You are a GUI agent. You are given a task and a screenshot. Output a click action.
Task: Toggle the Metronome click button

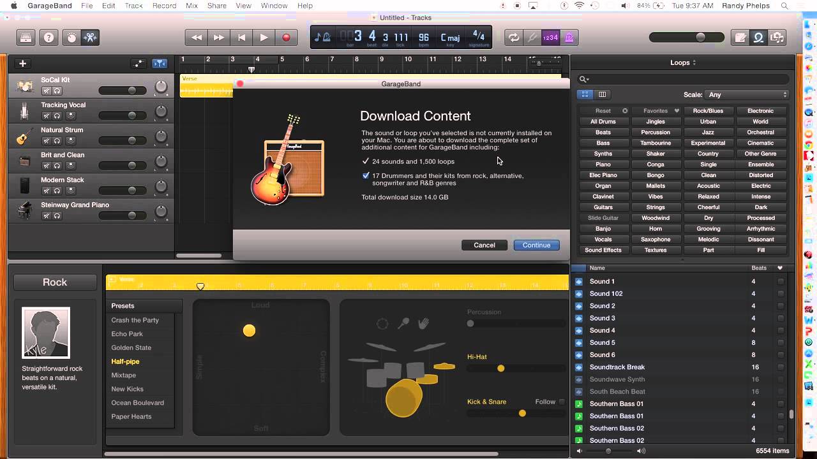[x=569, y=38]
